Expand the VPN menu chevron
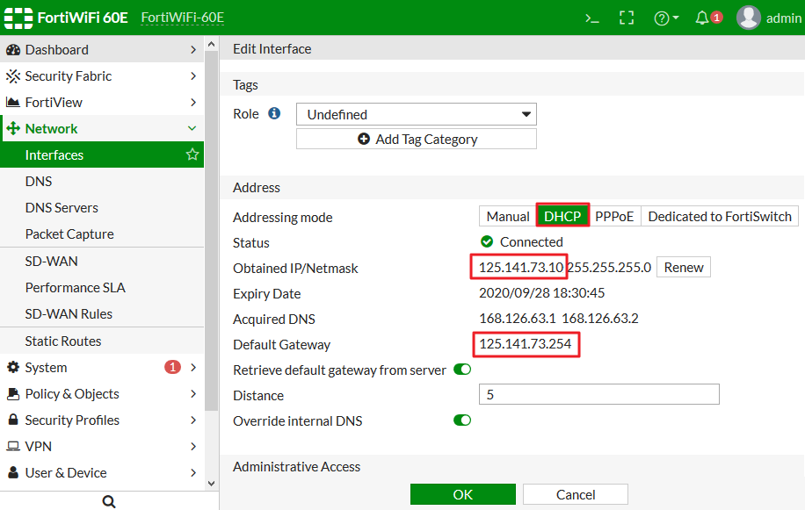This screenshot has width=805, height=510. coord(193,446)
